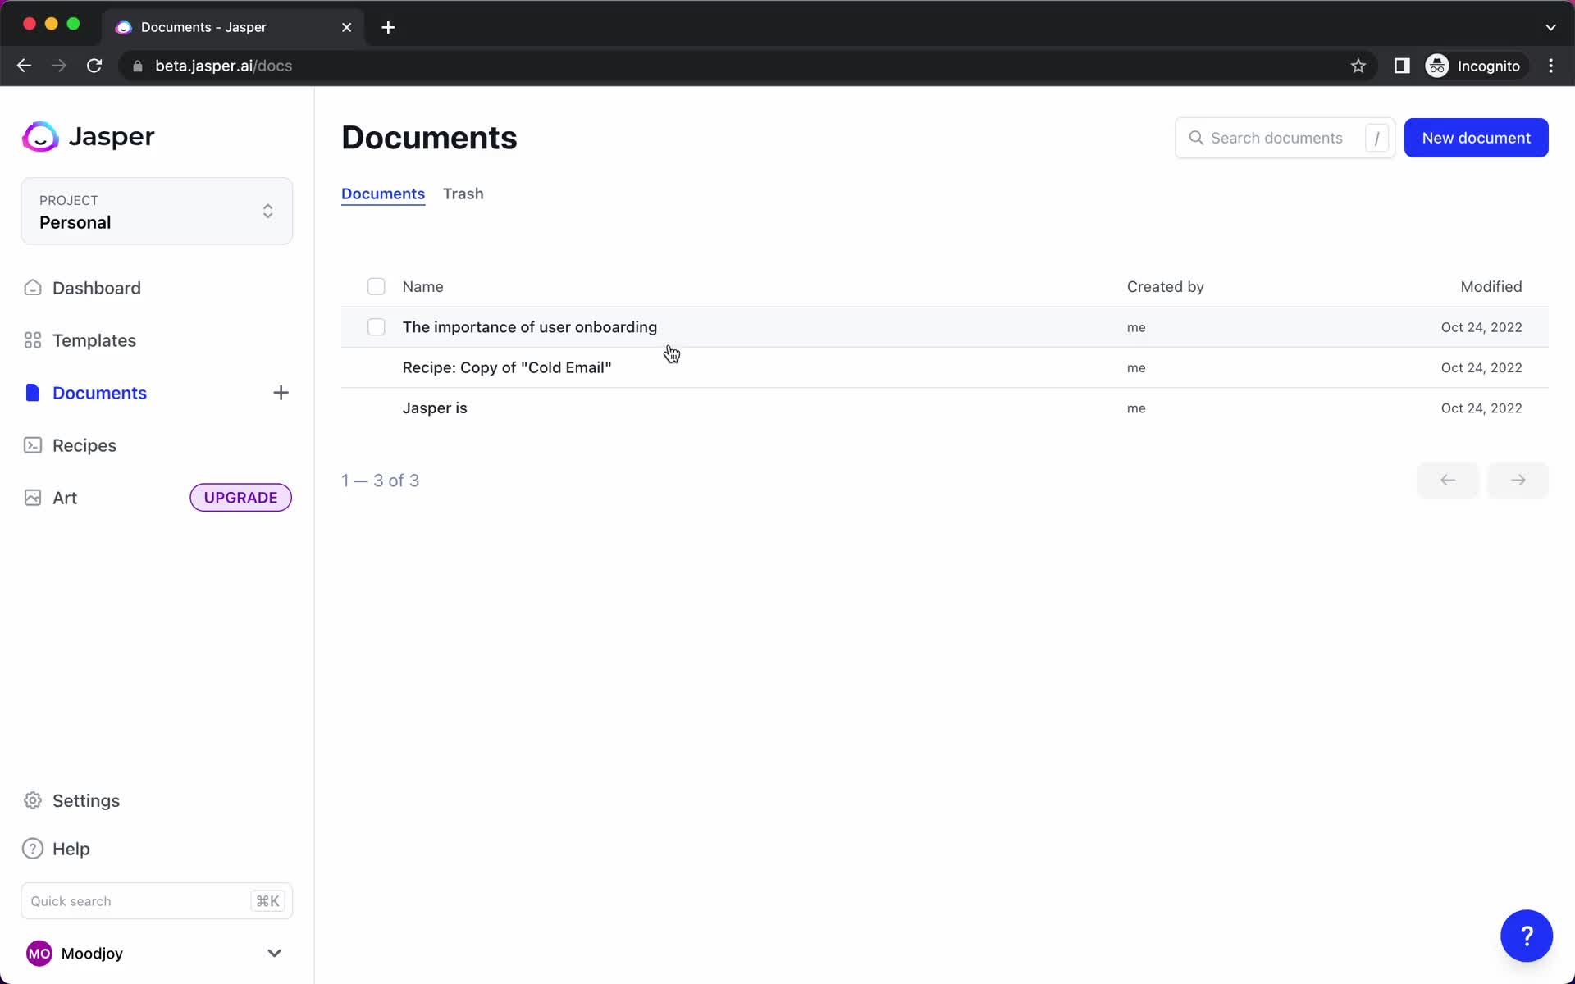Click the Created by column header

pyautogui.click(x=1165, y=286)
